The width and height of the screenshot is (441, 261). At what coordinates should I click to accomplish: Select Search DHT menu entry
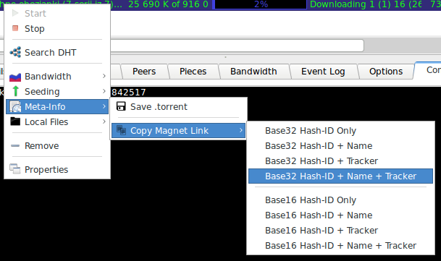click(x=57, y=52)
